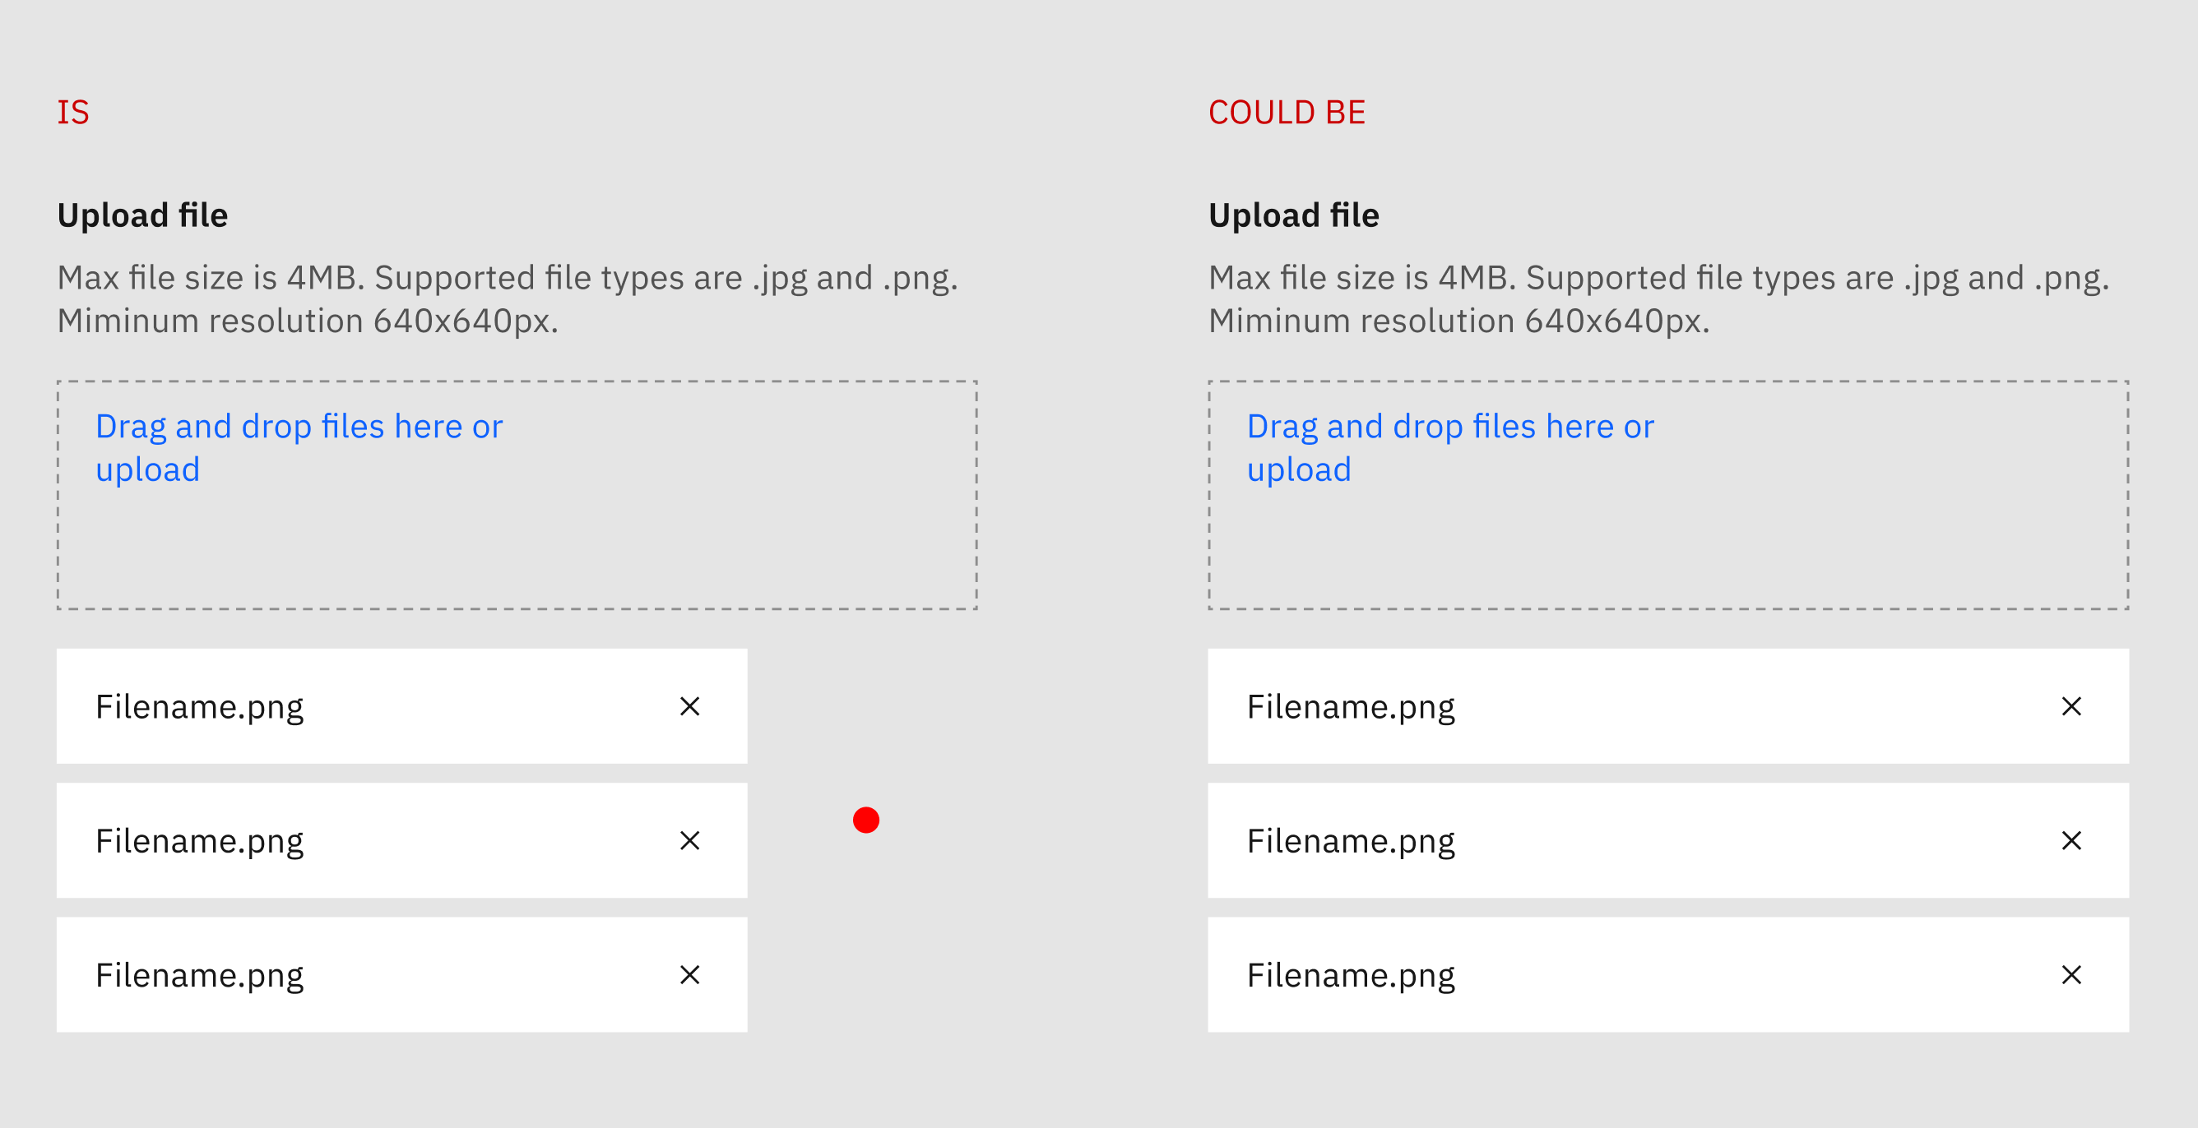Dismiss third Filename.png in COULD BE column
2198x1128 pixels.
tap(2071, 973)
